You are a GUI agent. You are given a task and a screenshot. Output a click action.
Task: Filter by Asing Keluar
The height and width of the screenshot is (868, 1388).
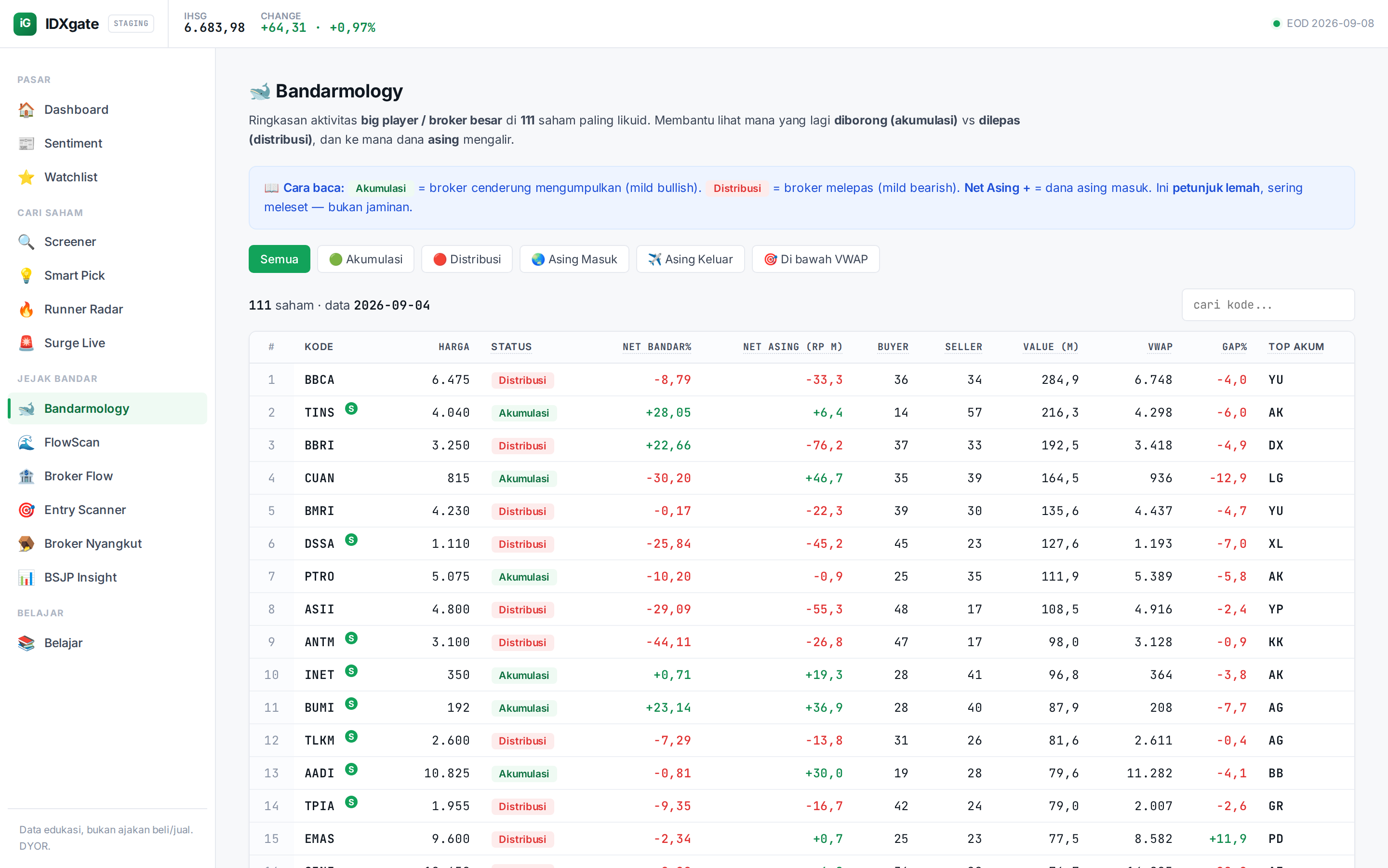pyautogui.click(x=691, y=259)
